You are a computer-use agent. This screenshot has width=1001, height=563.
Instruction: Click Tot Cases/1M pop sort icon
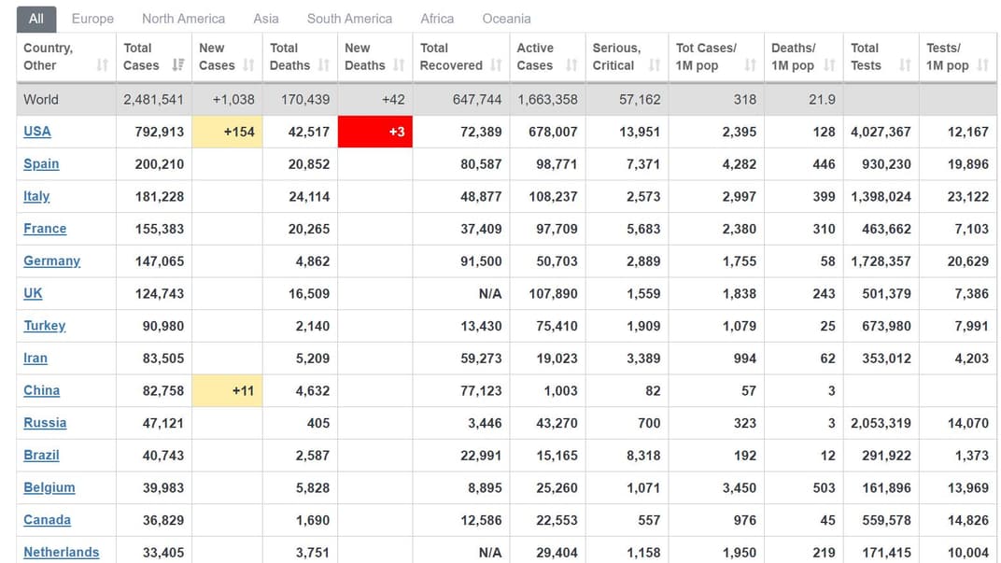pyautogui.click(x=750, y=65)
